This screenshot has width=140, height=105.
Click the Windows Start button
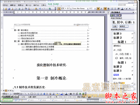pyautogui.click(x=6, y=100)
